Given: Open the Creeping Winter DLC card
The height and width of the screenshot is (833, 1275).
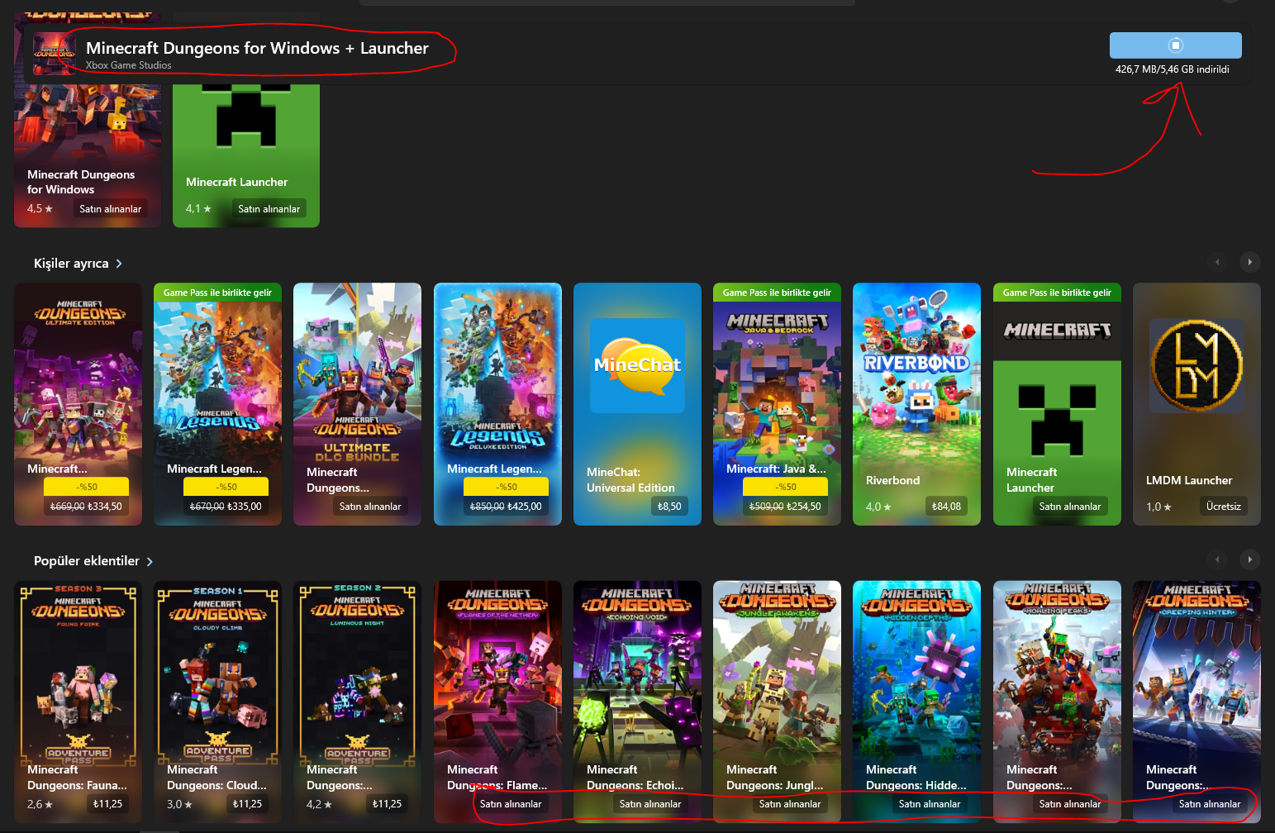Looking at the screenshot, I should [1197, 702].
